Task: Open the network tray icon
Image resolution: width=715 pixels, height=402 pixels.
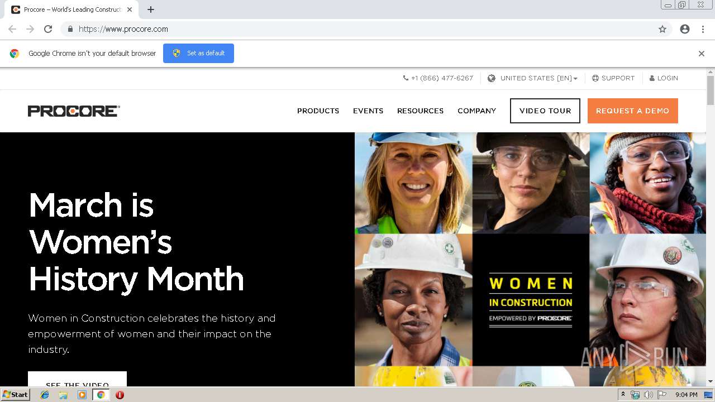Action: coord(635,395)
